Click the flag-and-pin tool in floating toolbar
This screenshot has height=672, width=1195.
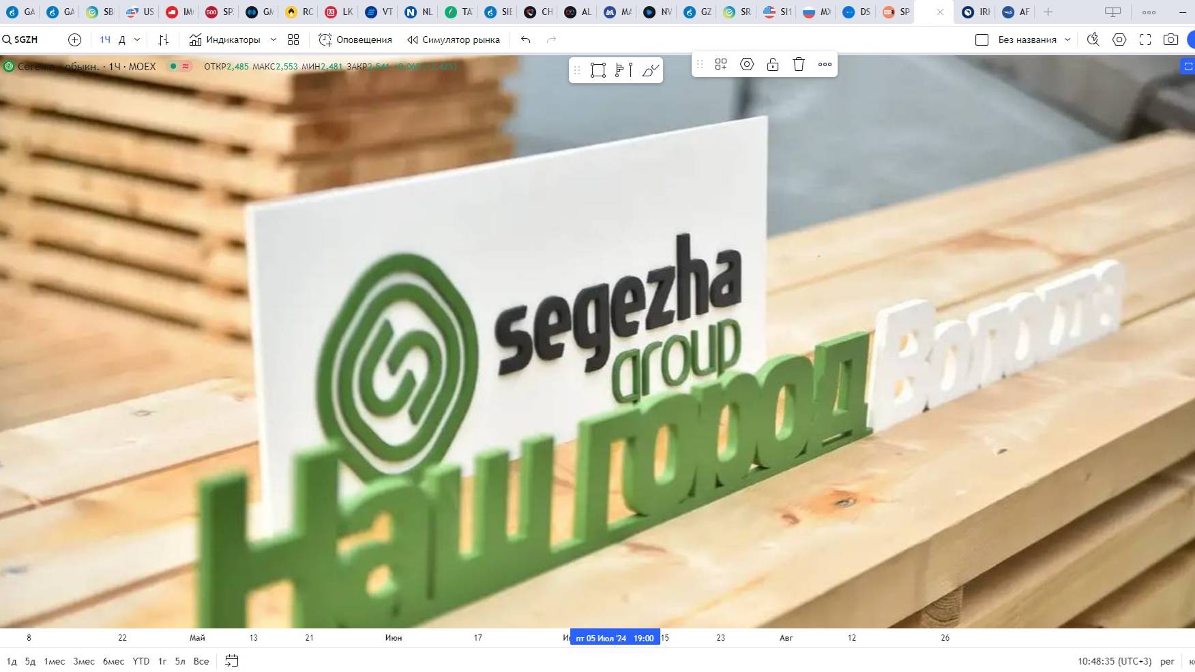pyautogui.click(x=624, y=70)
